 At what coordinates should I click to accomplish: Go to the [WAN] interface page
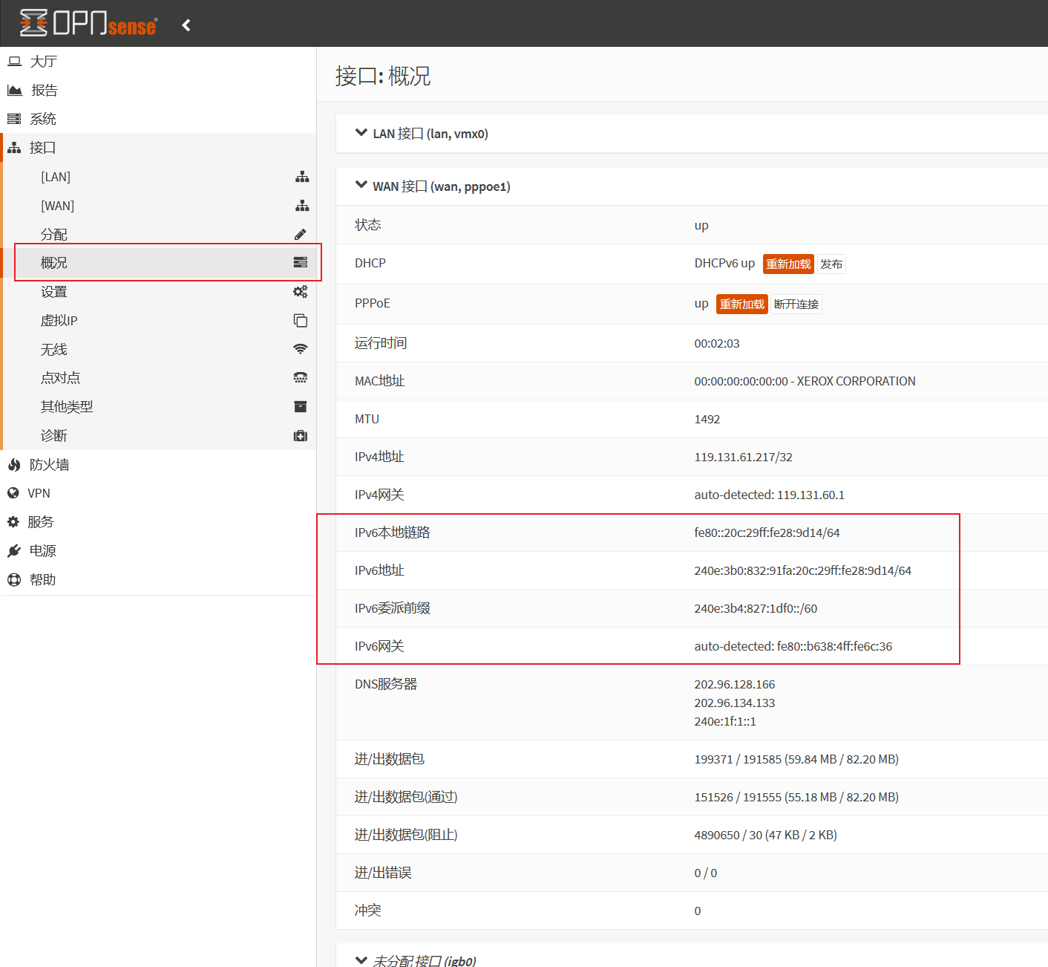click(160, 206)
